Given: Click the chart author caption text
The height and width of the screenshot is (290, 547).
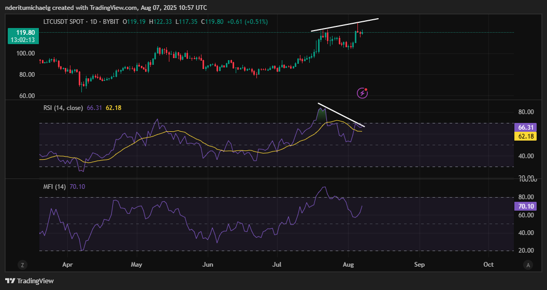Looking at the screenshot, I should [106, 8].
